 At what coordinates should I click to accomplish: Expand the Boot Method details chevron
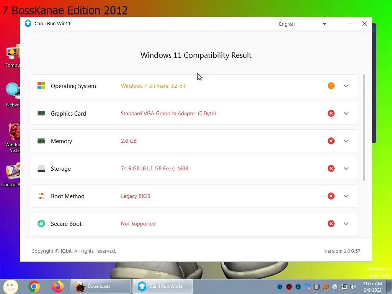point(346,196)
